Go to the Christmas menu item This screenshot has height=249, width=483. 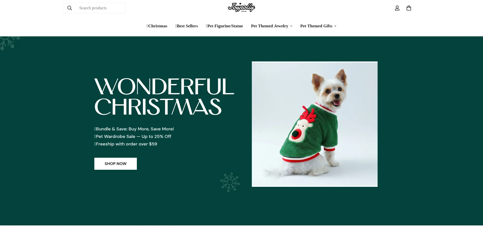coord(157,26)
